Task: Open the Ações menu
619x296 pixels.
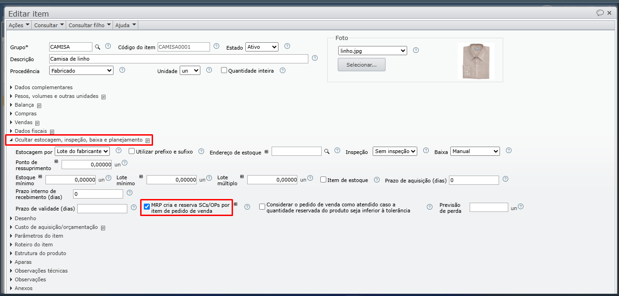Action: (19, 25)
